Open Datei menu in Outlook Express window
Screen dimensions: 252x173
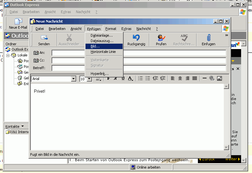click(14, 12)
